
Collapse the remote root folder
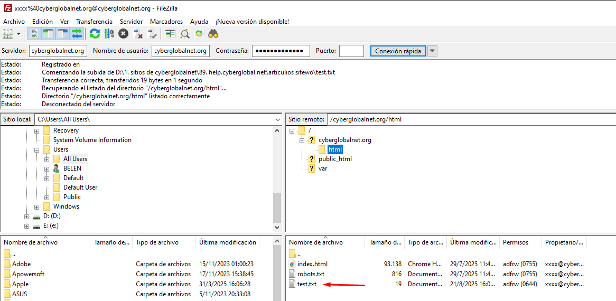pos(292,130)
